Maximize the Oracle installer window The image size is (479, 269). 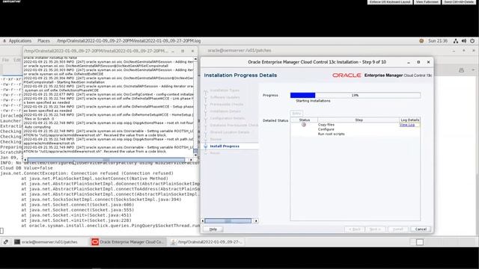pos(418,62)
